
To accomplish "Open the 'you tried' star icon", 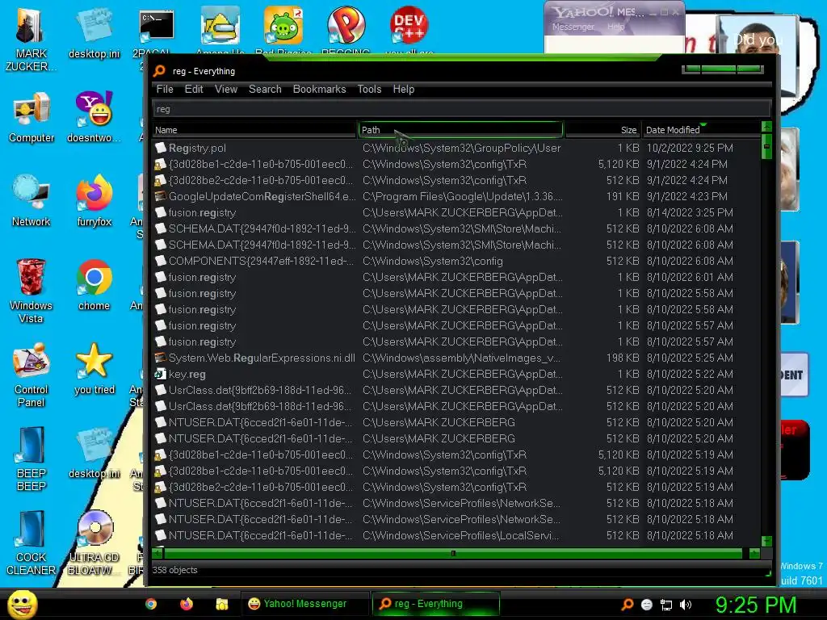I will (94, 368).
